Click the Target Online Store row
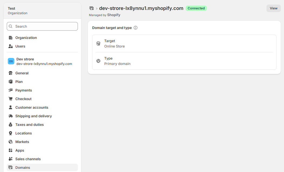This screenshot has width=284, height=172. 184,43
